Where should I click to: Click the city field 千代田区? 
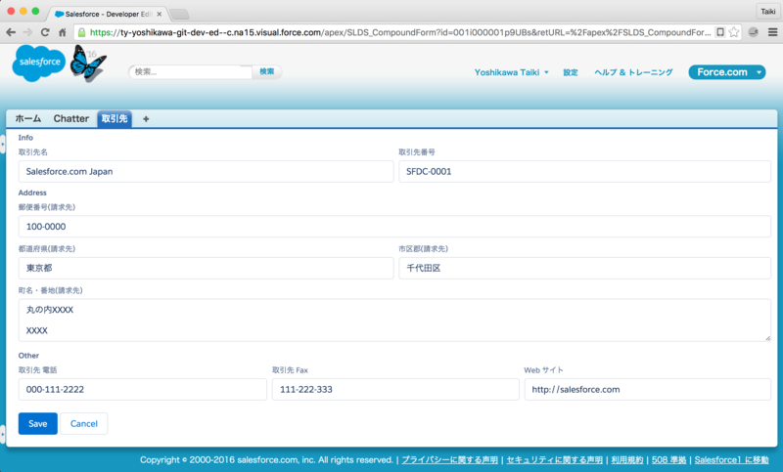click(584, 268)
